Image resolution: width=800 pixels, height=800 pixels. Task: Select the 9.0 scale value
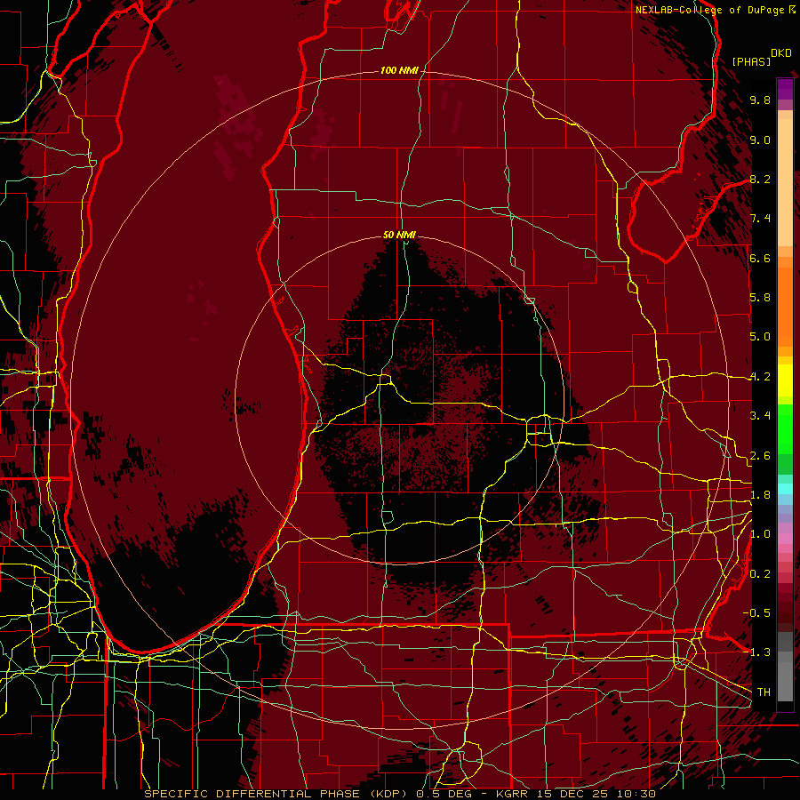[760, 140]
